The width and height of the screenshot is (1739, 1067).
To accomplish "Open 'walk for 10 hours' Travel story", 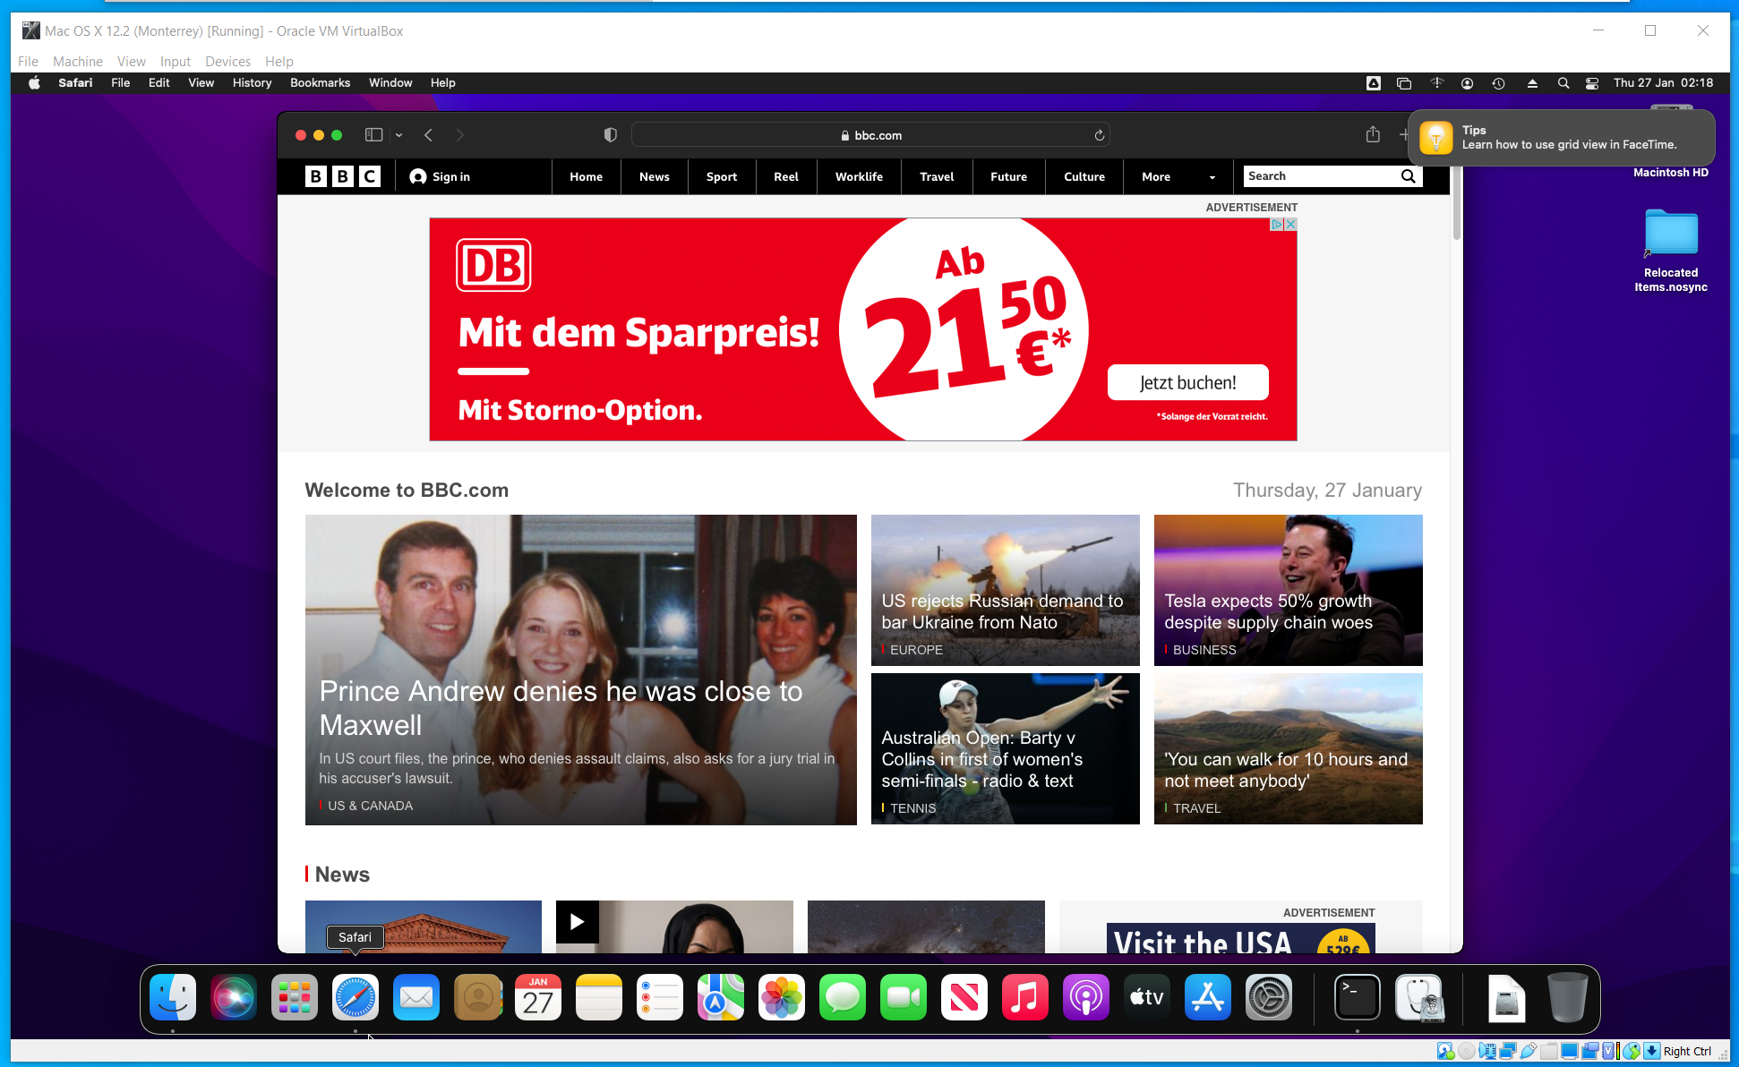I will pos(1286,770).
